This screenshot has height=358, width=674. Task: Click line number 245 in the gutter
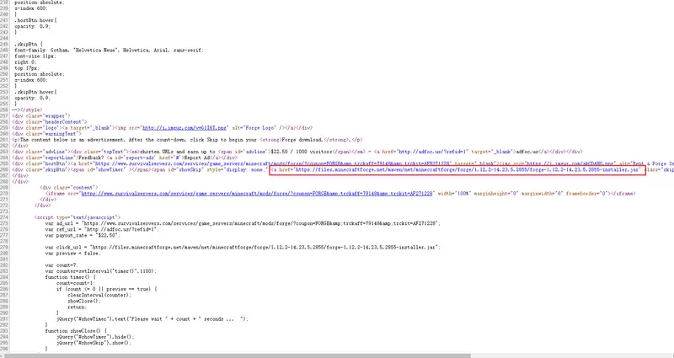[4, 45]
